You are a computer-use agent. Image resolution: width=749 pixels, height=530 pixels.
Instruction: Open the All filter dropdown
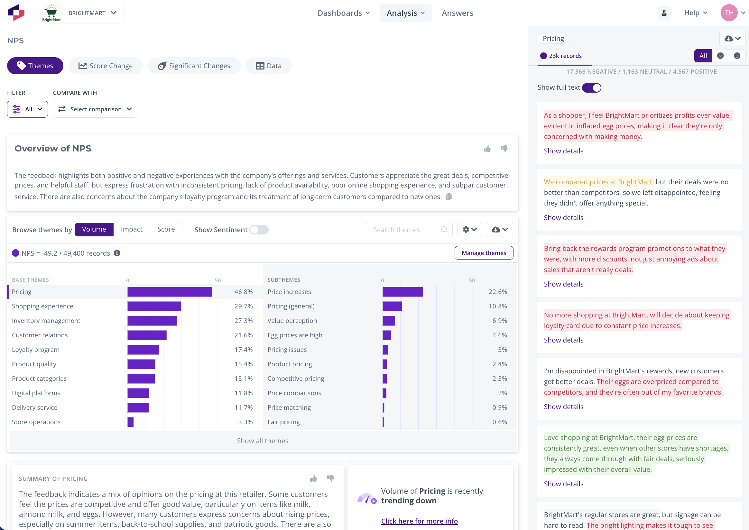[27, 109]
